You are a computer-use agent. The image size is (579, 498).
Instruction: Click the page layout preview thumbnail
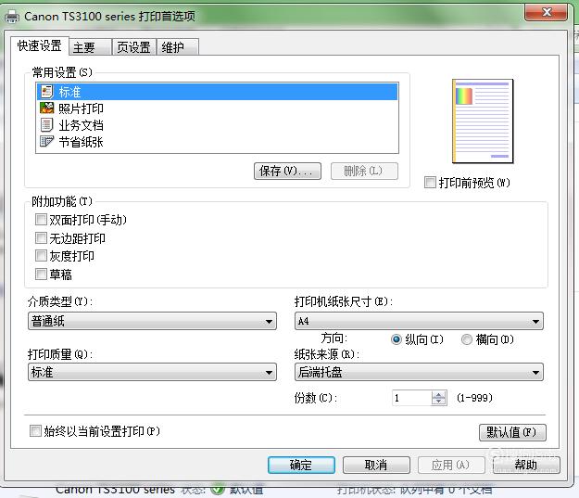click(x=483, y=121)
